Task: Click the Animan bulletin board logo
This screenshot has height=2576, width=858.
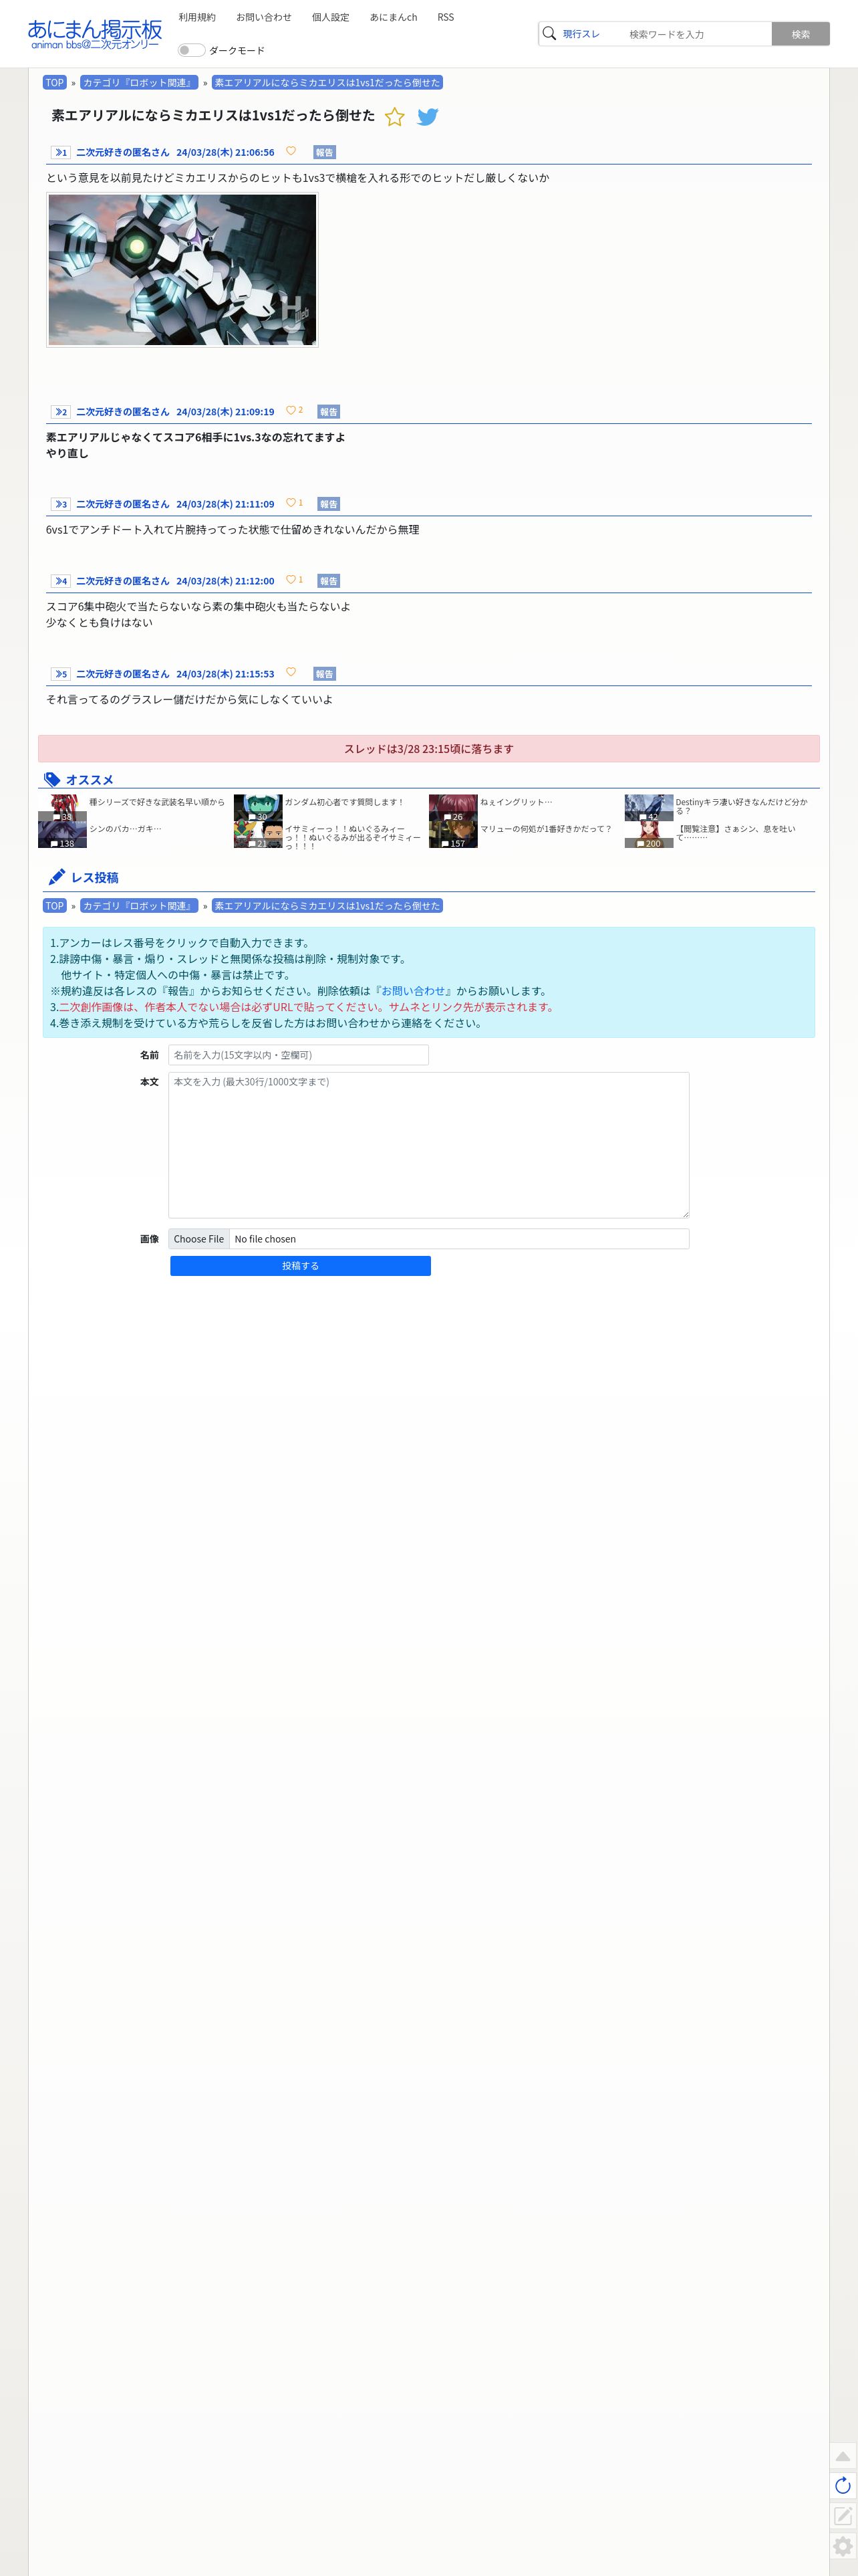Action: [x=94, y=33]
